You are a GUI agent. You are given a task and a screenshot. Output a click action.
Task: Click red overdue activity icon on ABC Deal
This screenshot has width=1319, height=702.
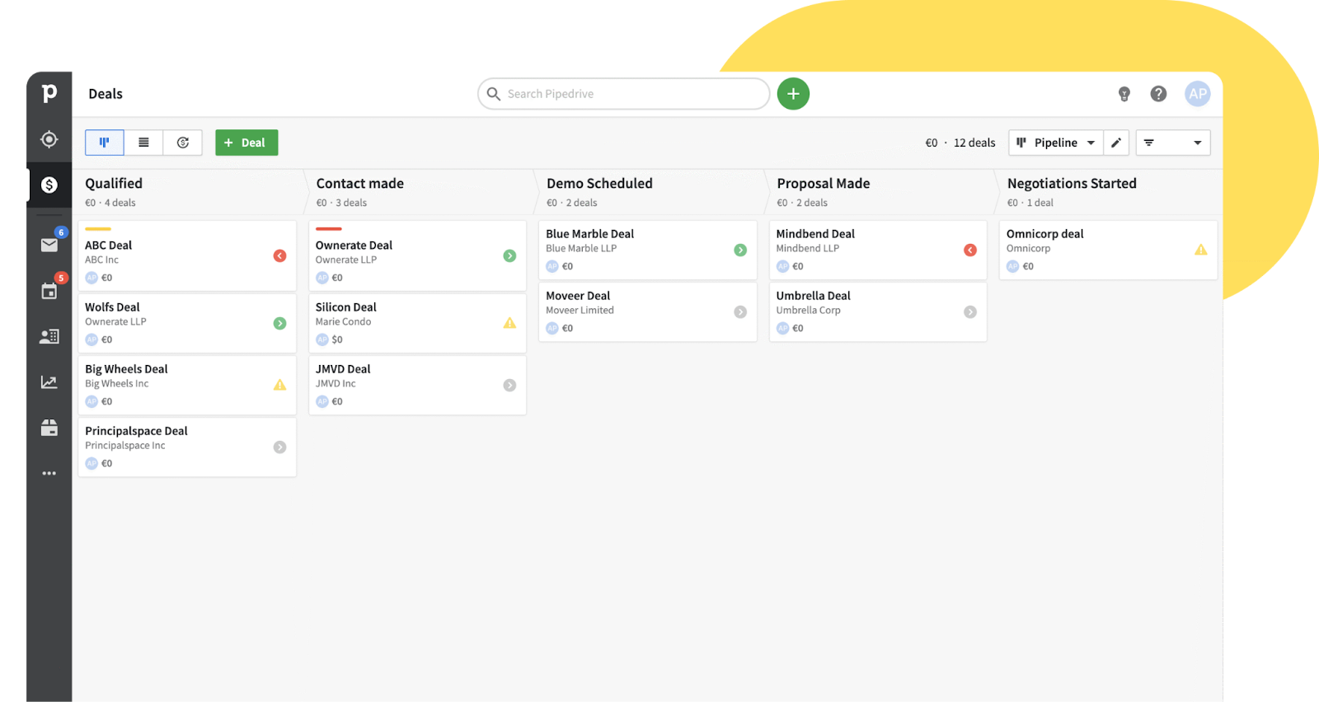[x=279, y=256]
